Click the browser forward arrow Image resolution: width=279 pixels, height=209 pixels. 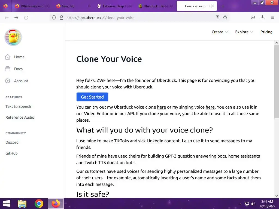[x=16, y=18]
